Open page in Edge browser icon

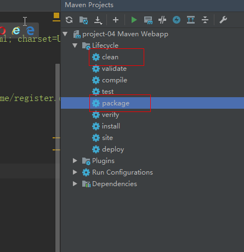tap(30, 31)
